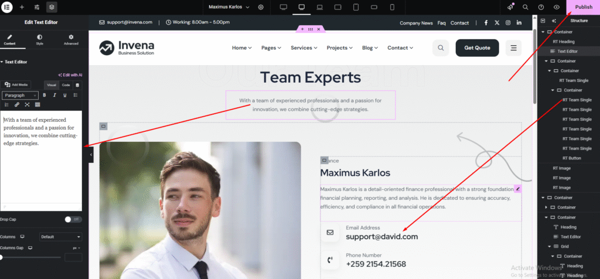Image resolution: width=600 pixels, height=279 pixels.
Task: Open the Finder search icon in top bar
Action: [526, 7]
